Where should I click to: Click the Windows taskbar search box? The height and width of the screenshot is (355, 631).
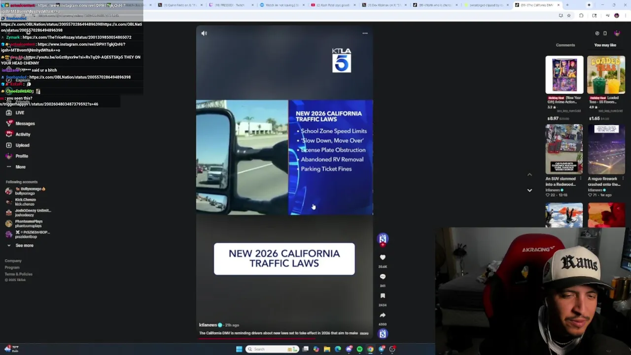point(273,349)
